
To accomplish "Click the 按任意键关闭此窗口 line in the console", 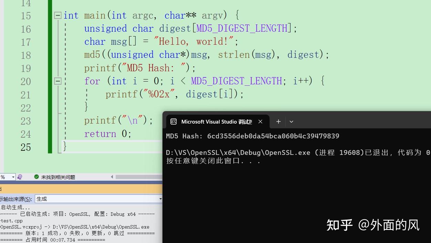I will tap(213, 161).
